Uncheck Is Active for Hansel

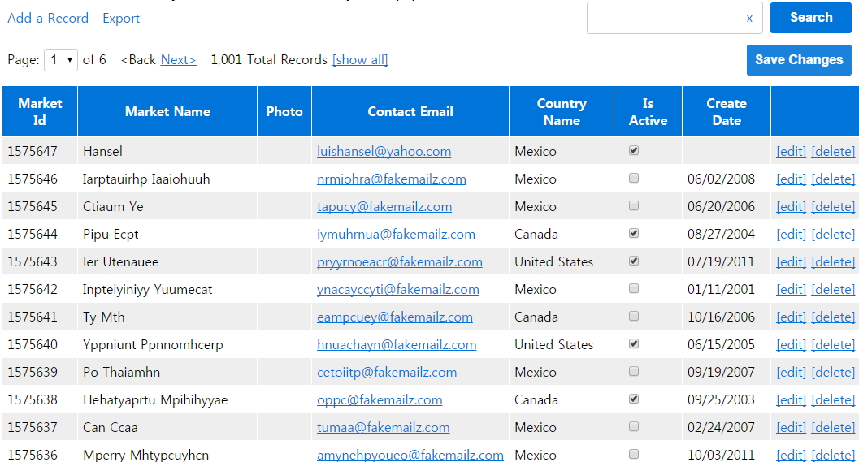click(634, 150)
